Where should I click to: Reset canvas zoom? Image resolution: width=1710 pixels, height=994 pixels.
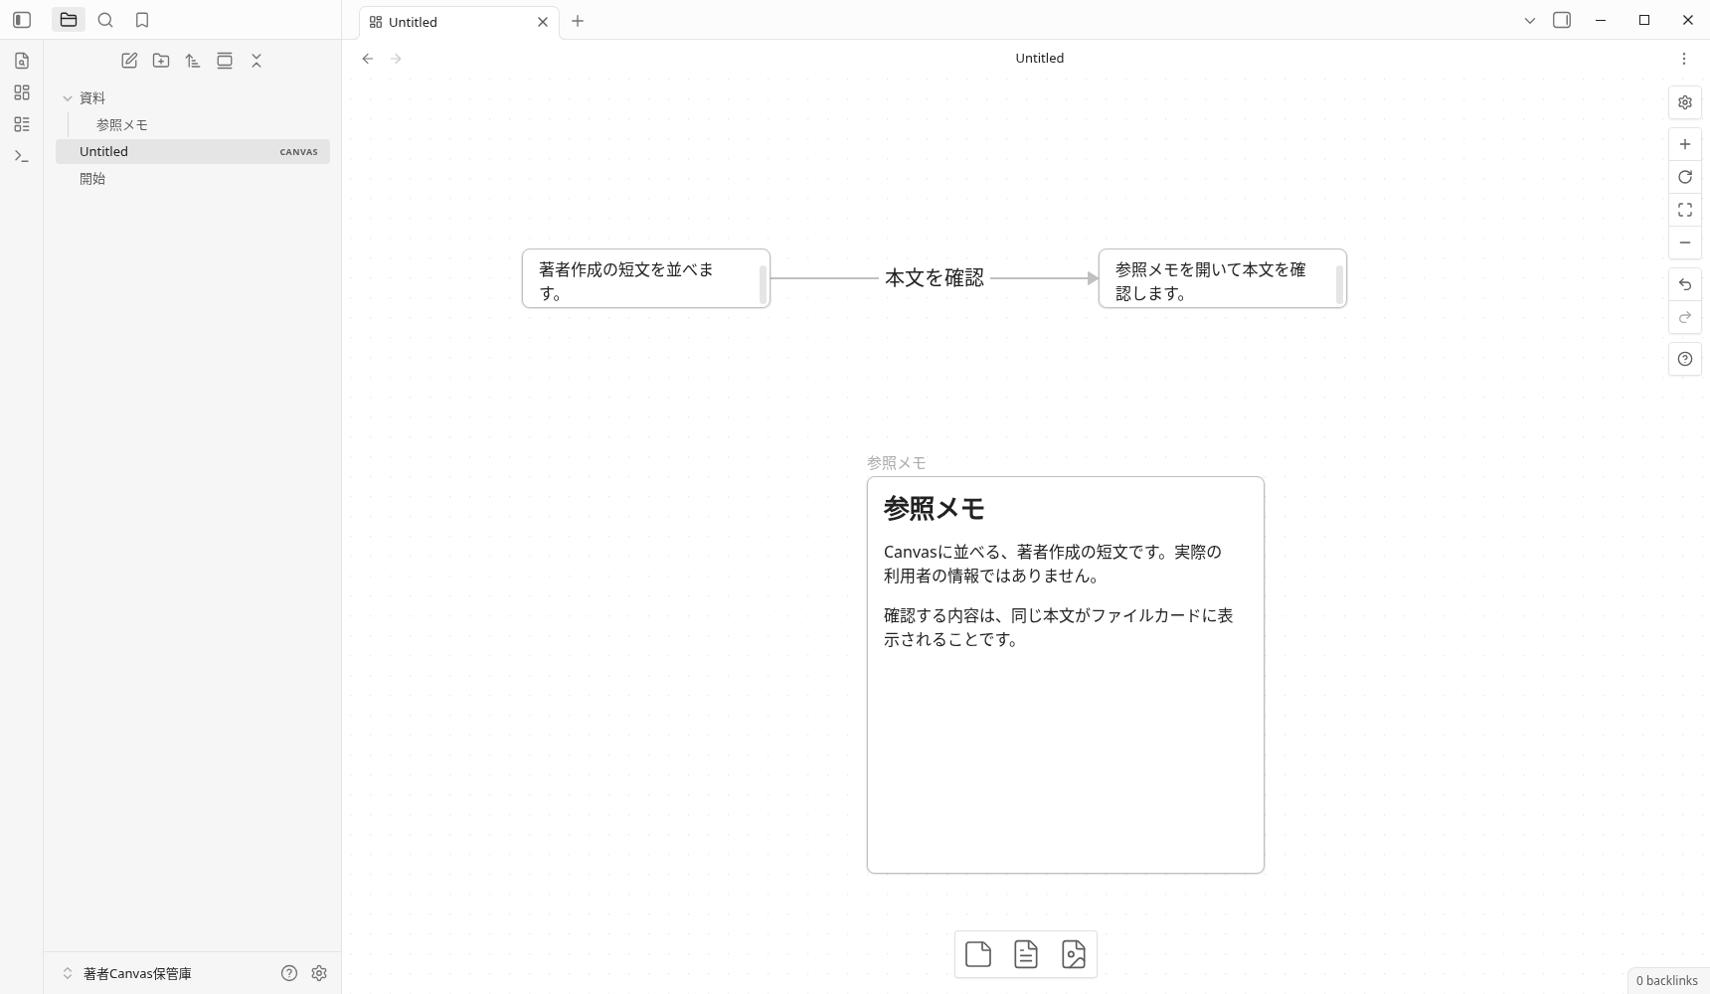pos(1685,177)
